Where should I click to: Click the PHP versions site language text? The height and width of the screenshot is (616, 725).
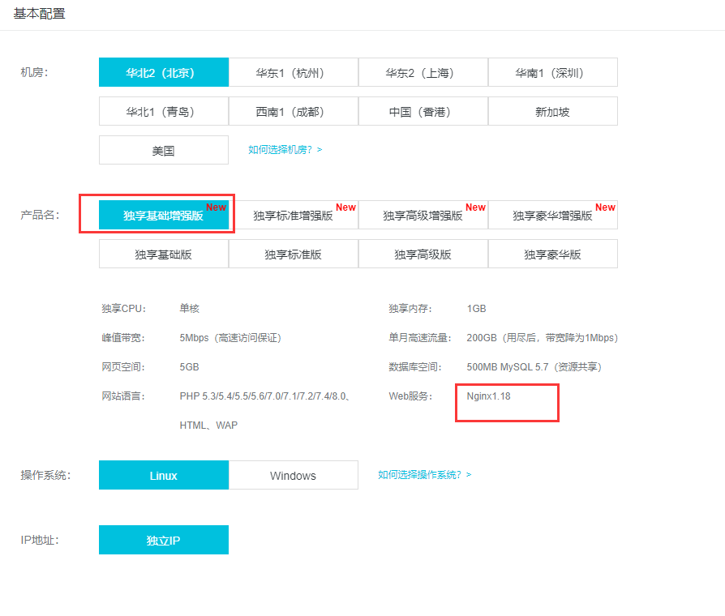tap(264, 396)
